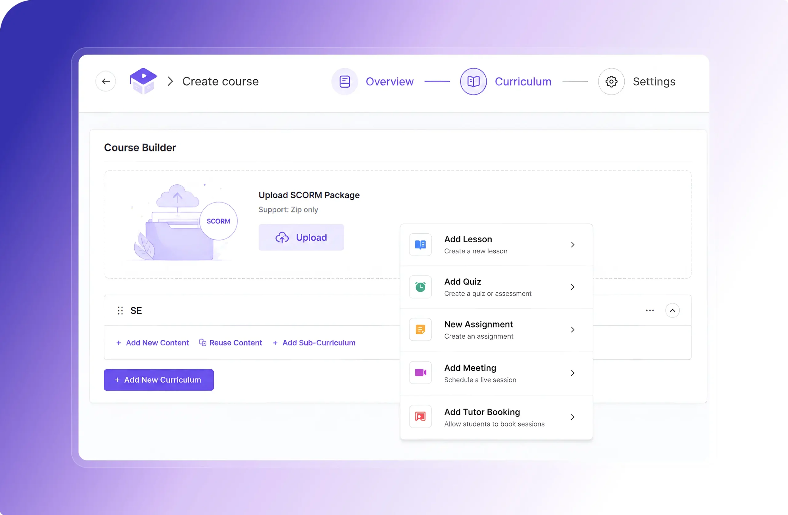
Task: Click the plus icon before Add New Content
Action: tap(119, 343)
